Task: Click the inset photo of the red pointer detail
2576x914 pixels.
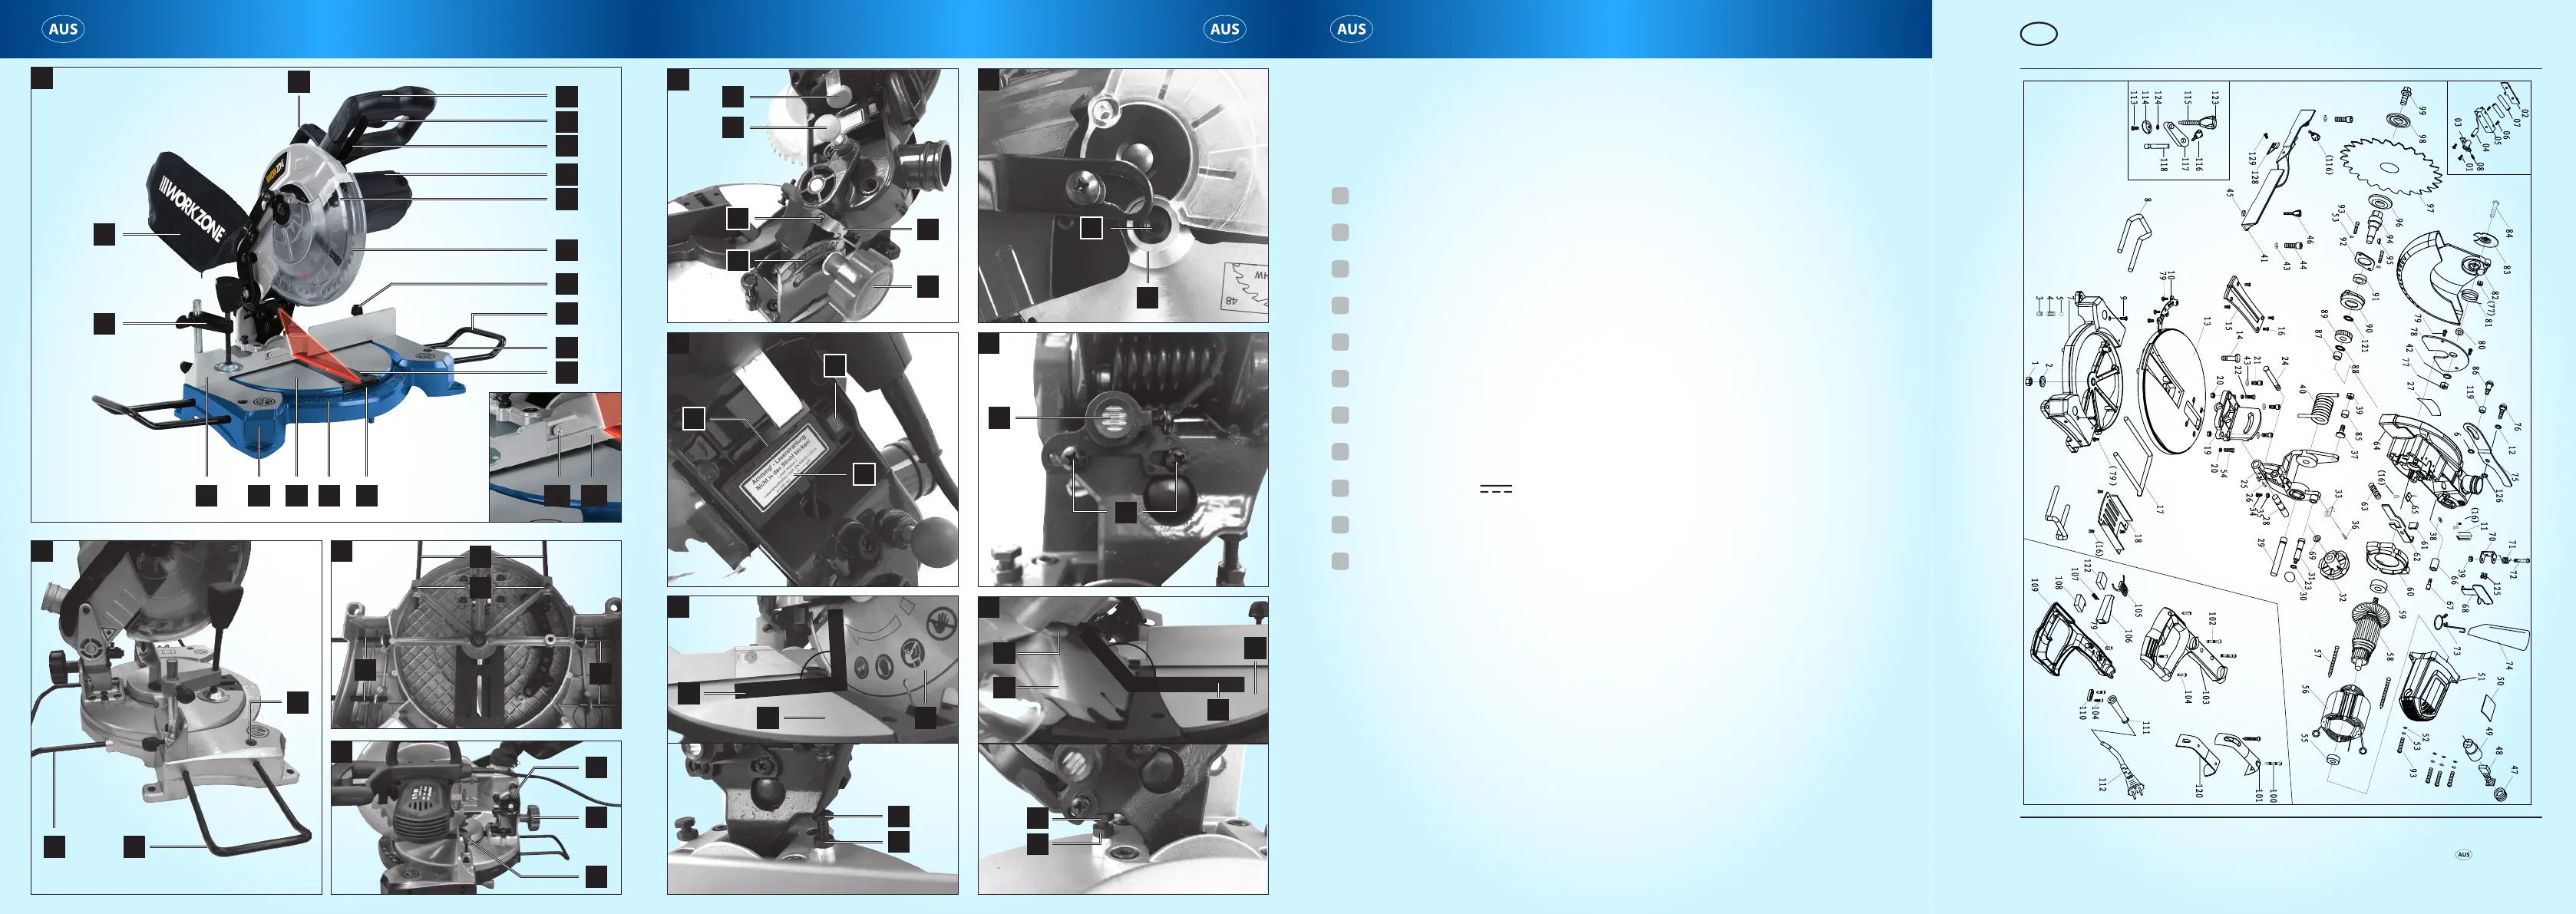Action: [x=555, y=456]
